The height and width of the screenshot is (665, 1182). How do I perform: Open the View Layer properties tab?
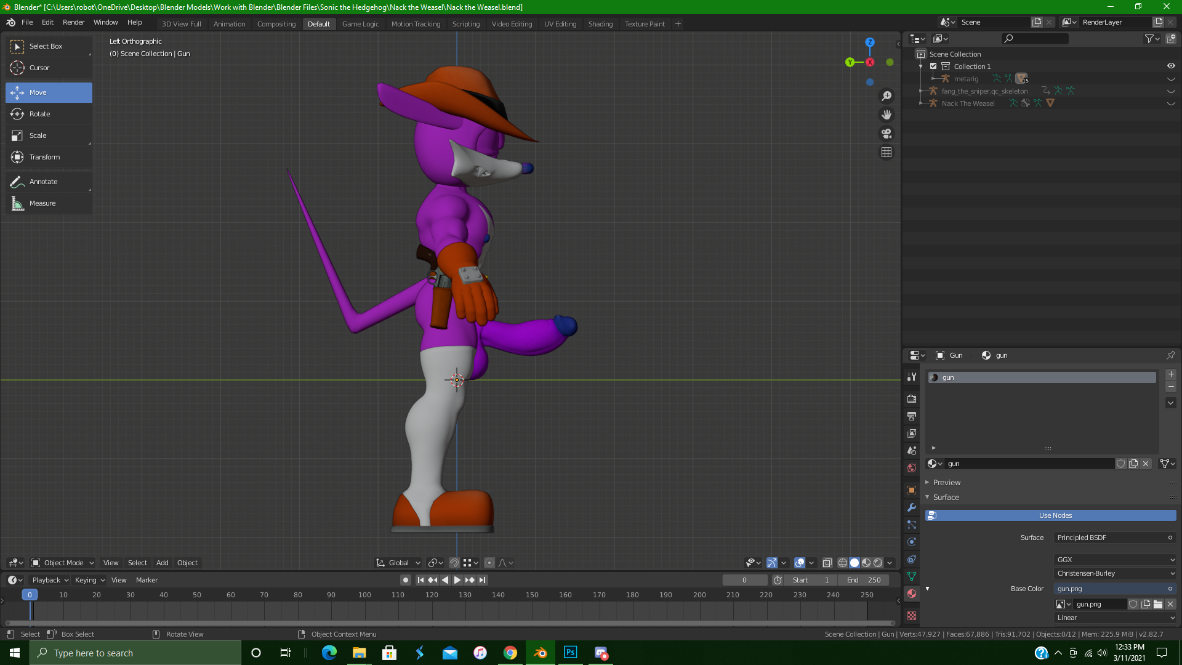912,433
